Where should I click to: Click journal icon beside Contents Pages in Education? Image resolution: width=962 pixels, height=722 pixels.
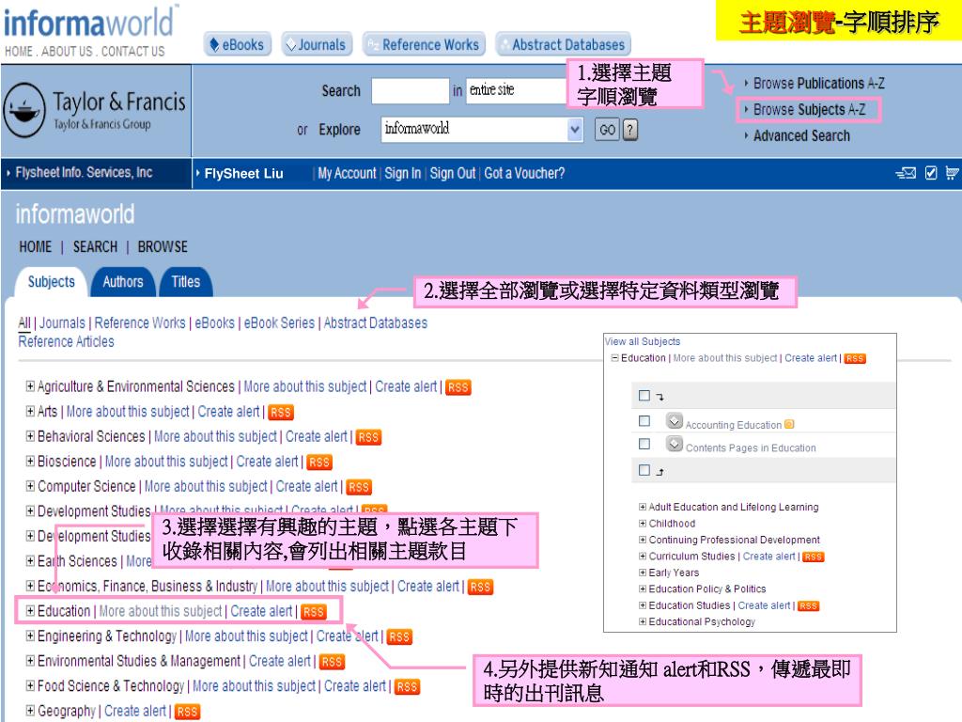675,444
